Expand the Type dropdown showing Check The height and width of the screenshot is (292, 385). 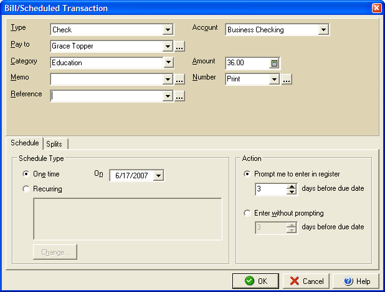pyautogui.click(x=167, y=29)
